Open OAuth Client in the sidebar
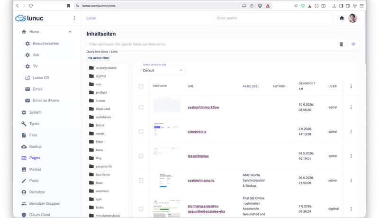This screenshot has height=218, width=379. click(x=40, y=215)
